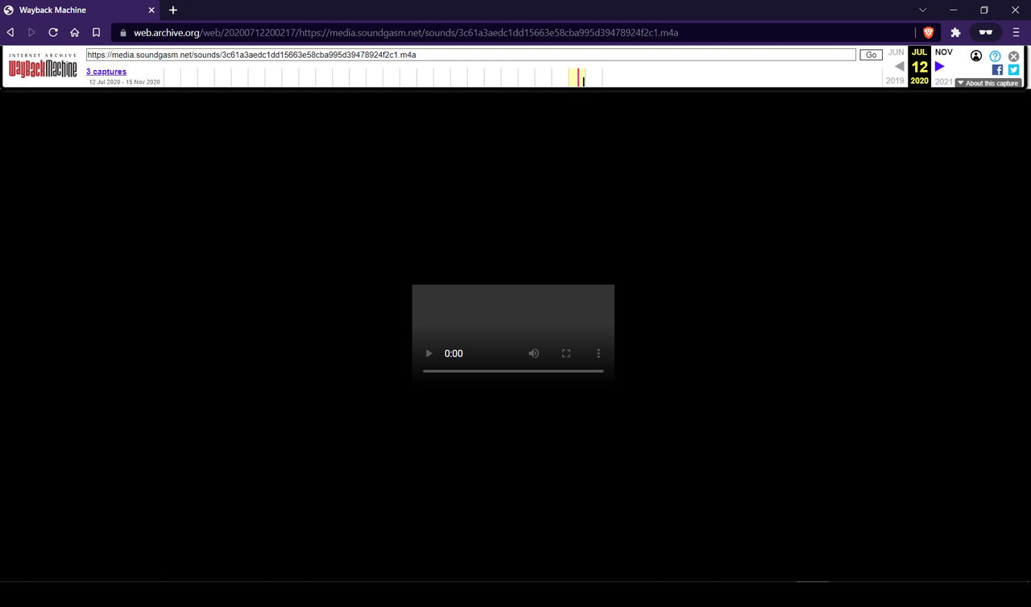Click the Wayback Machine URL input field
The image size is (1031, 607).
pos(471,55)
